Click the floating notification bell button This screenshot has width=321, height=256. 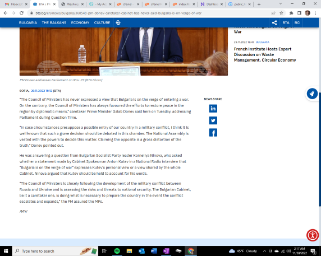pos(312,94)
